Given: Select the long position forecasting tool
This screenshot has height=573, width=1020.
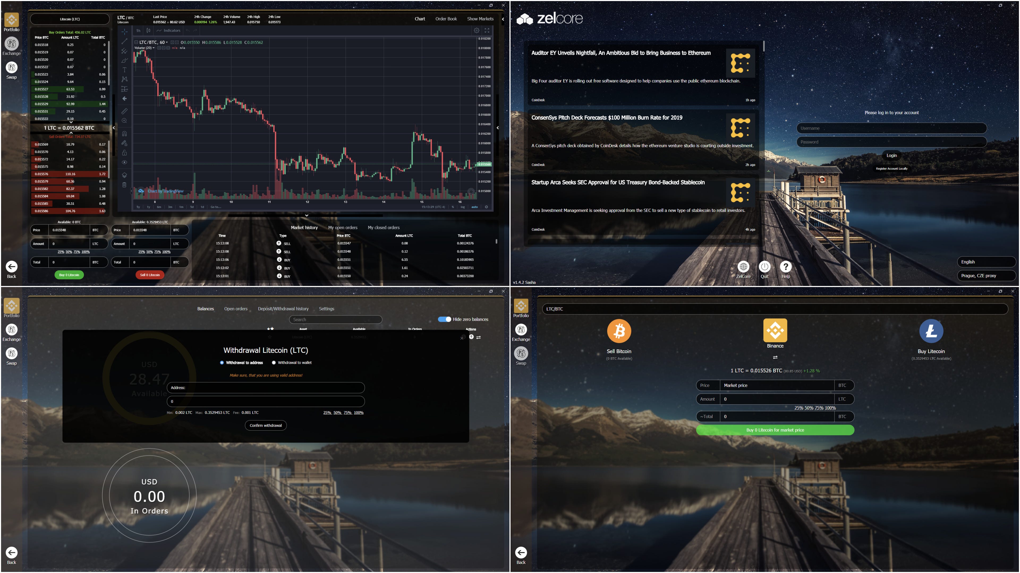Looking at the screenshot, I should pos(124,89).
